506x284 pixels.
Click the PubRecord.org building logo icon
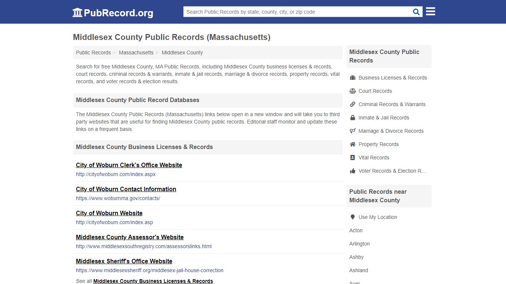(77, 13)
